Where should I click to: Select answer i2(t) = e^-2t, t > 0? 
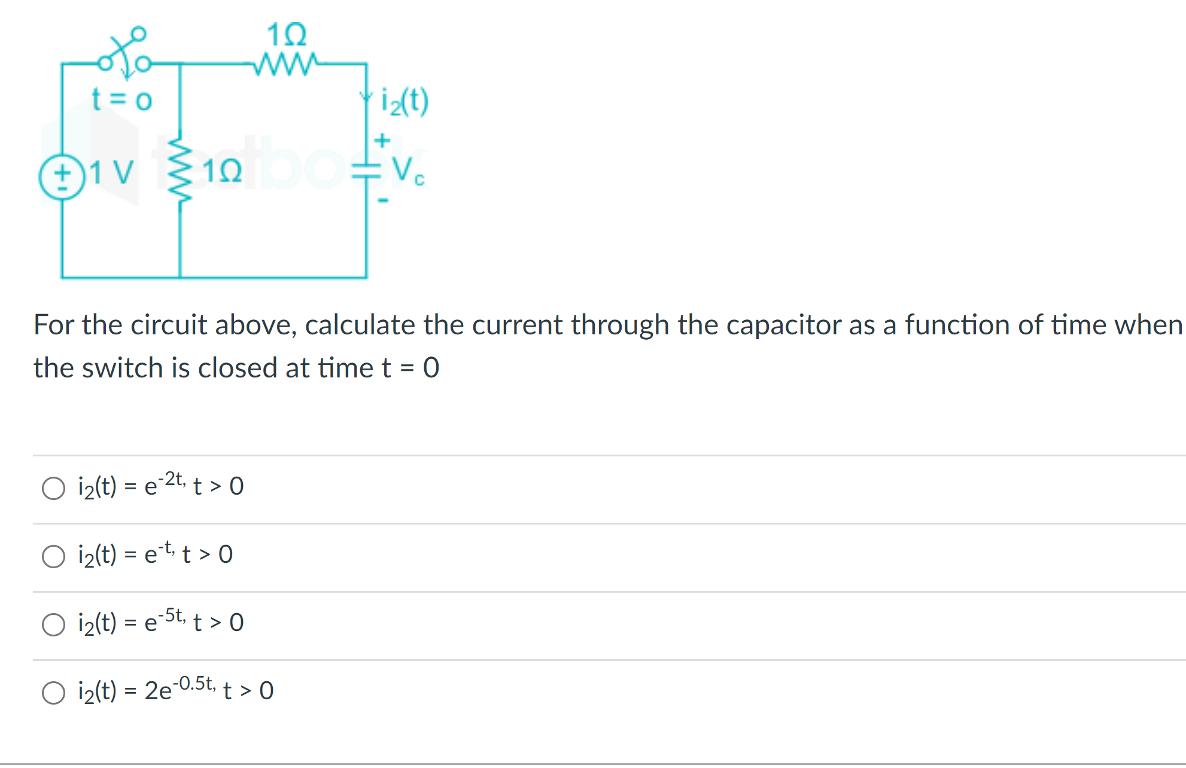pyautogui.click(x=54, y=489)
